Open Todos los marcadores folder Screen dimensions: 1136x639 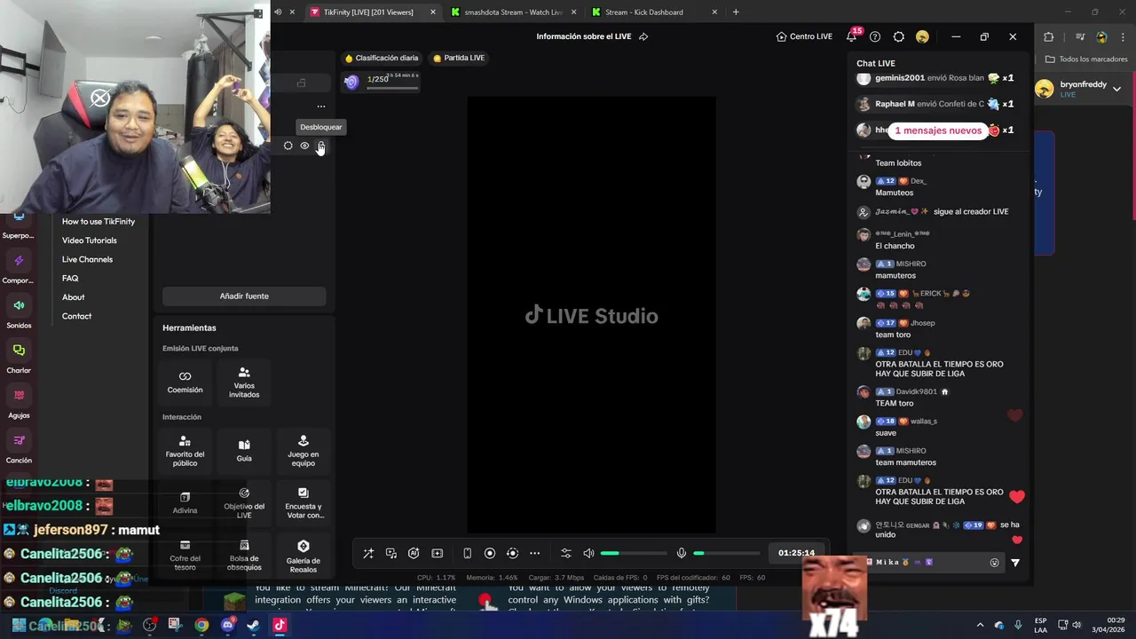(x=1086, y=59)
